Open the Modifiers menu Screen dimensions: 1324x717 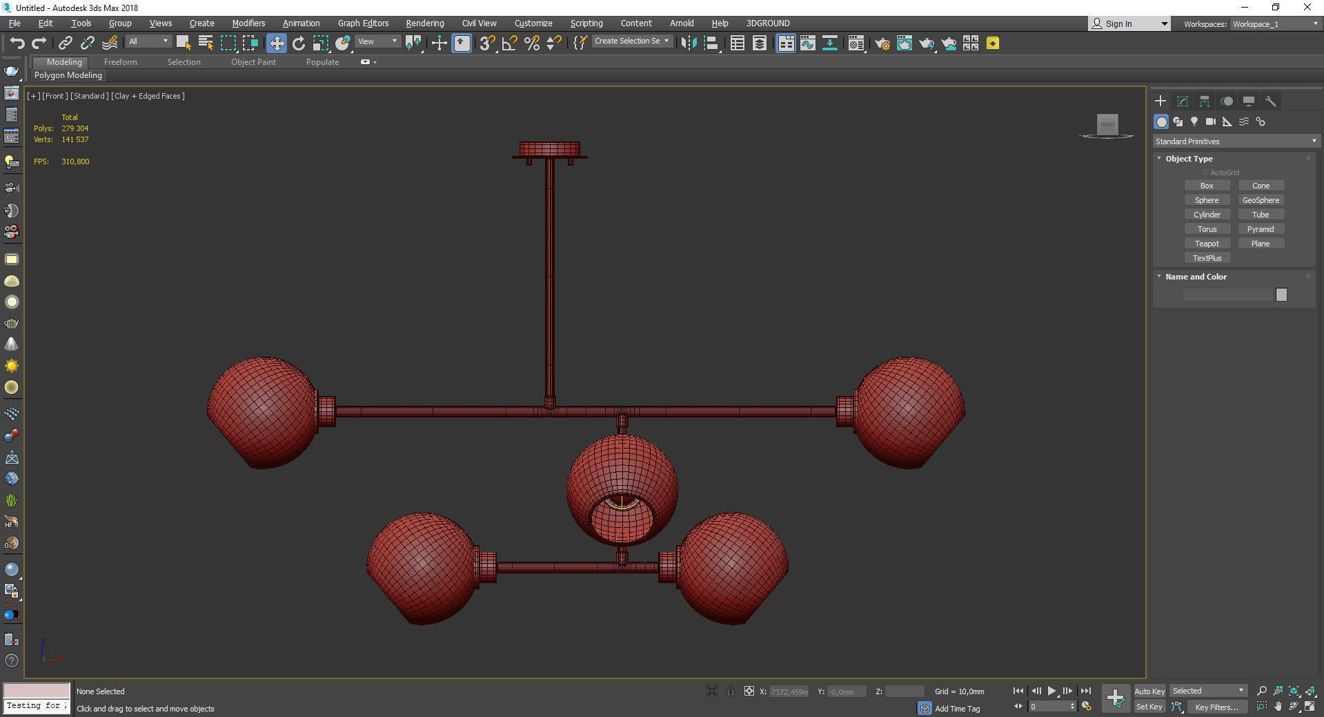248,23
